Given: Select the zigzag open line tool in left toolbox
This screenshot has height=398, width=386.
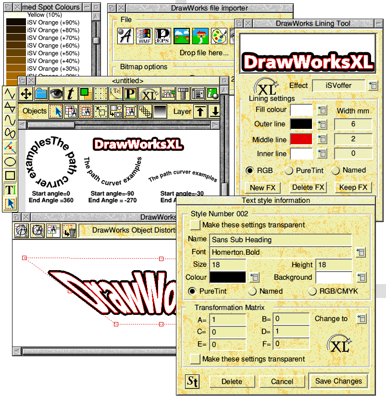Looking at the screenshot, I should [10, 94].
